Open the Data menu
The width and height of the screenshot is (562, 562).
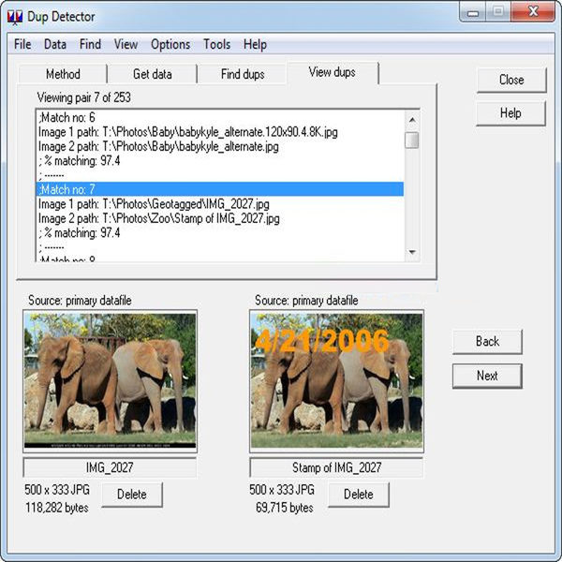click(x=55, y=44)
